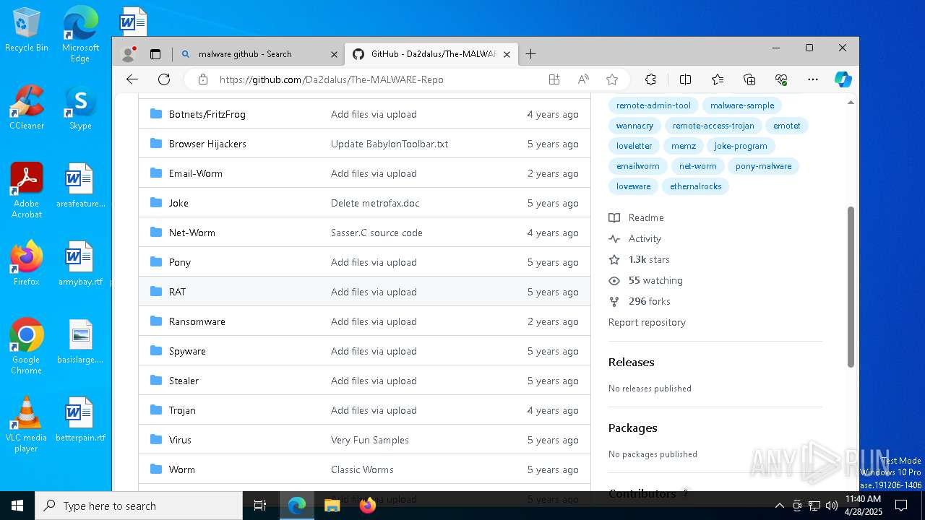Select CCleaner desktop shortcut

pos(27,108)
